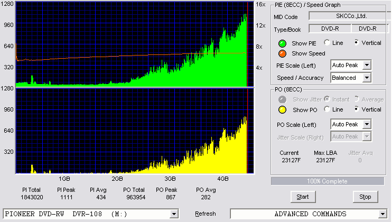Expand the PIONEER DVD-RW drive selector
Viewport: 392px width, 222px height.
point(174,214)
